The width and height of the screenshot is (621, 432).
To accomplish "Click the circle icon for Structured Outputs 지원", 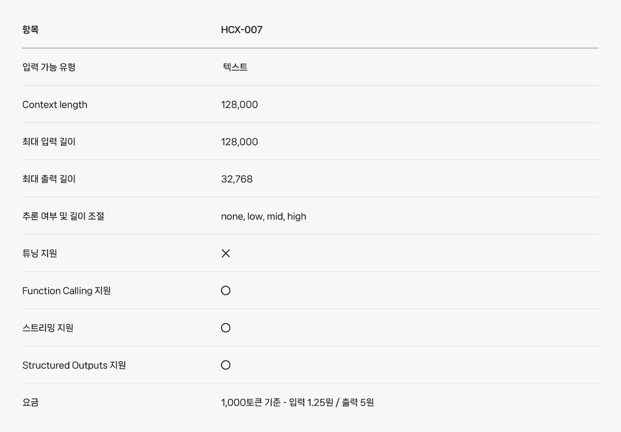I will click(x=226, y=365).
